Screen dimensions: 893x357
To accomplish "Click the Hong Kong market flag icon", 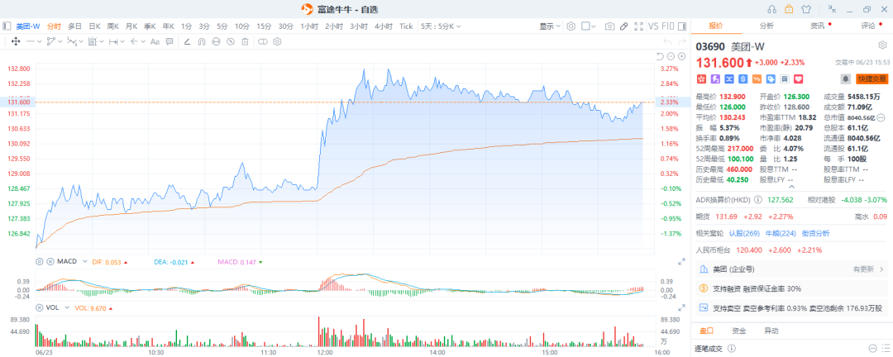I will click(701, 79).
